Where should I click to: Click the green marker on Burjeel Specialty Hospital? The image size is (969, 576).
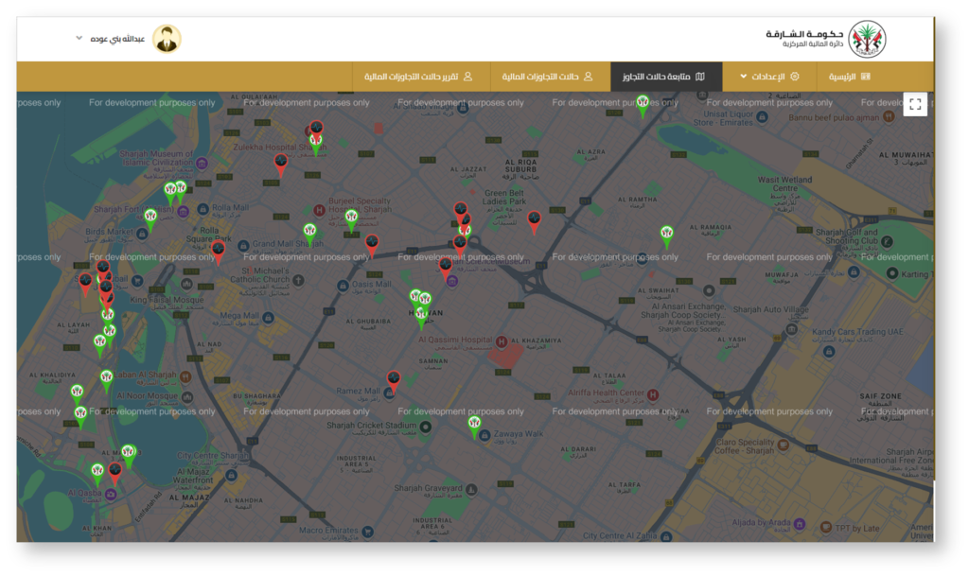pyautogui.click(x=352, y=219)
